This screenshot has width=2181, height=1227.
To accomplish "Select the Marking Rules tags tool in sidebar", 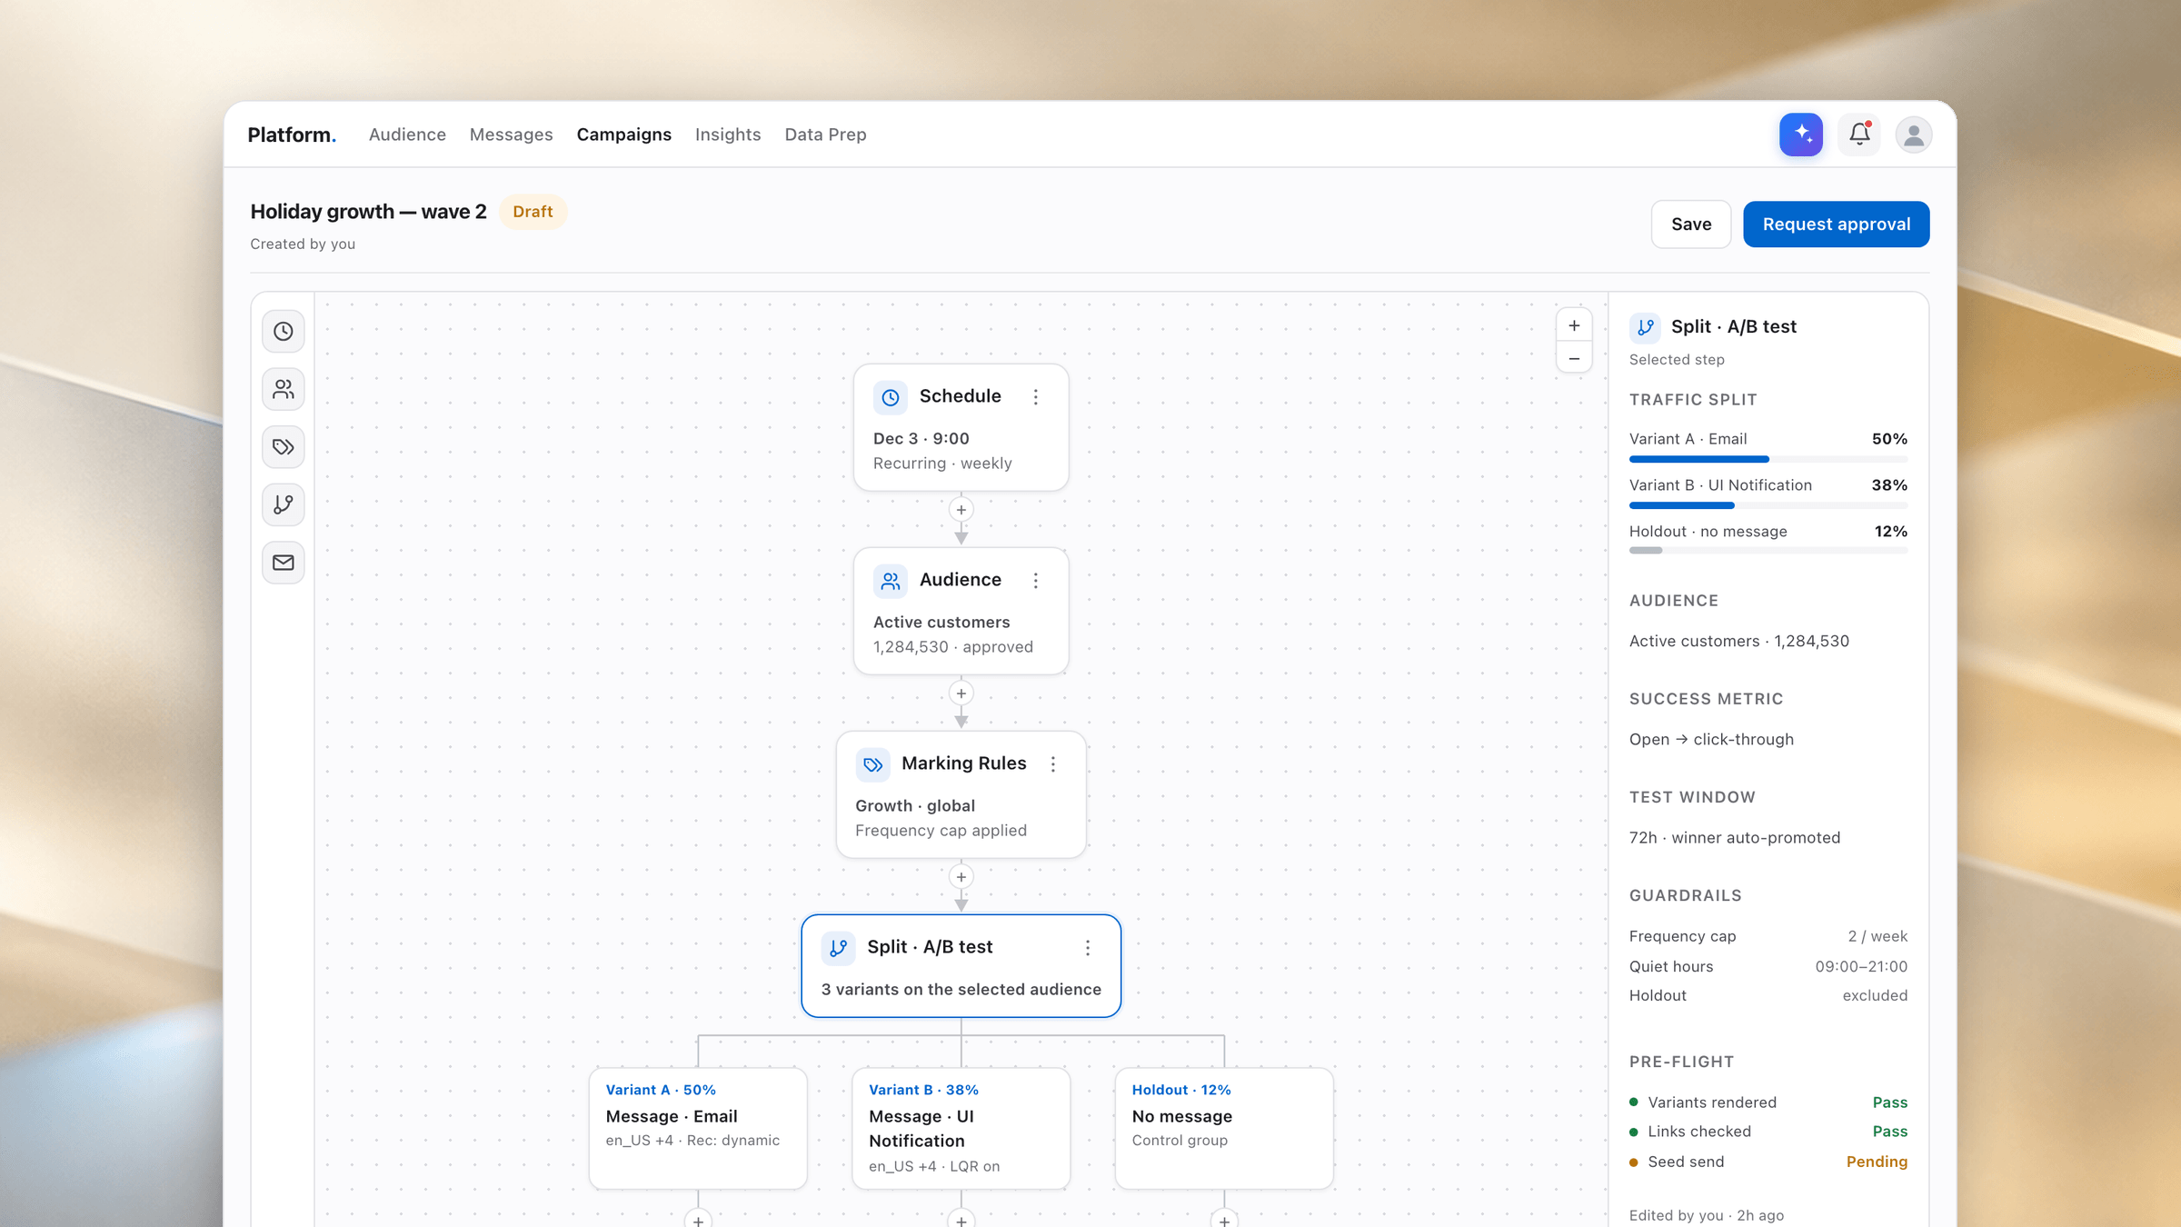I will pyautogui.click(x=284, y=447).
